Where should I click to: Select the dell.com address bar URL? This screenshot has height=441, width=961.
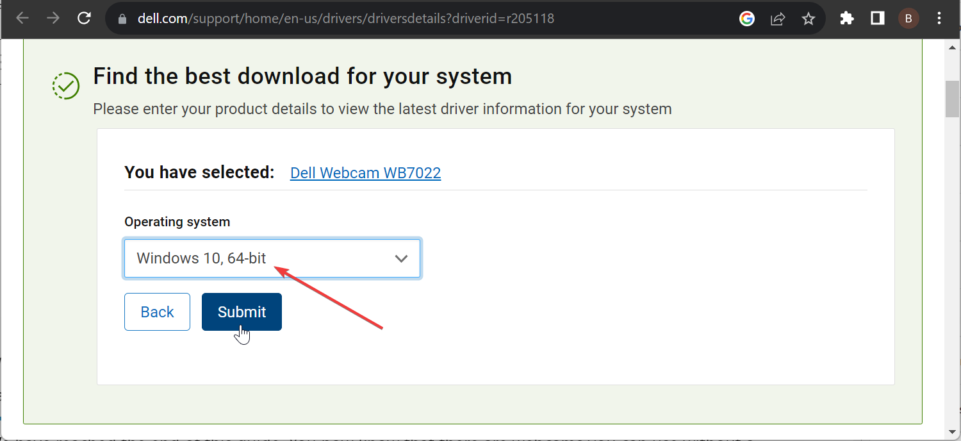[x=346, y=19]
